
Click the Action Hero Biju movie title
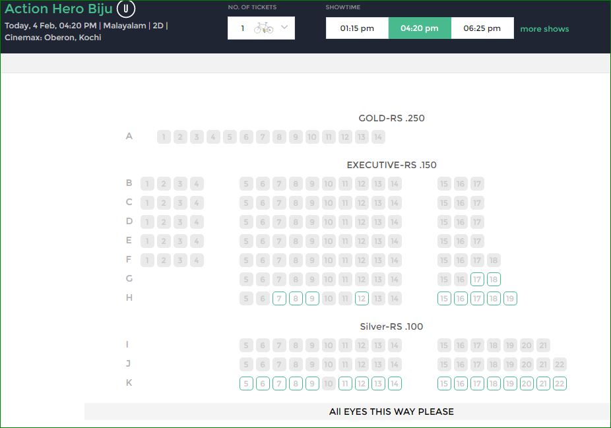(59, 9)
